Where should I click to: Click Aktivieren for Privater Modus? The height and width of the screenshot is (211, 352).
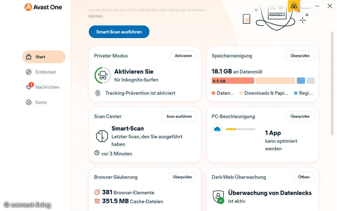point(183,56)
